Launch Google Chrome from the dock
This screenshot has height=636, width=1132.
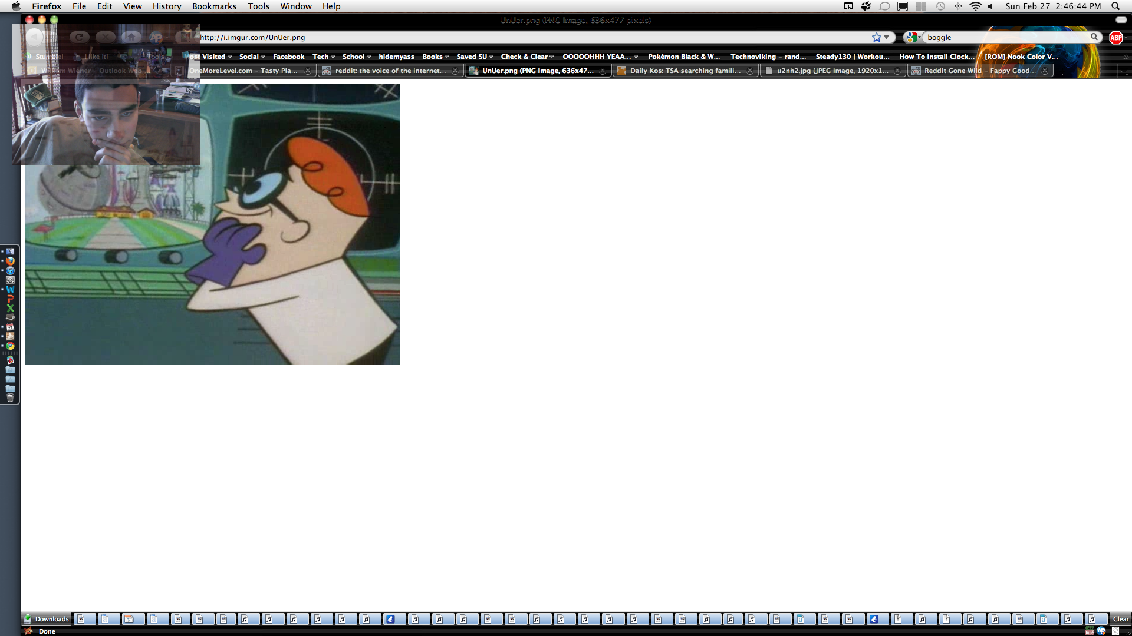pyautogui.click(x=10, y=346)
